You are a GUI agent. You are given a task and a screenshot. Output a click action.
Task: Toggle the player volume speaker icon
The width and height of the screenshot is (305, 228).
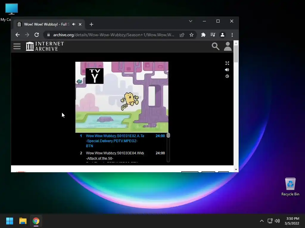point(227,70)
